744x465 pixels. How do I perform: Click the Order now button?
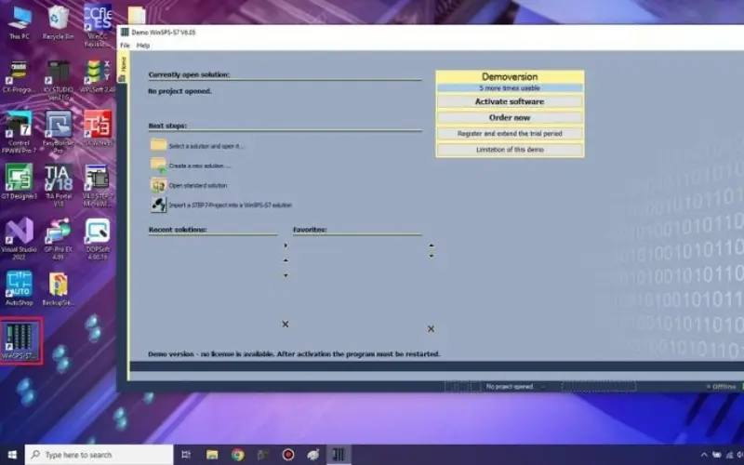click(x=510, y=118)
